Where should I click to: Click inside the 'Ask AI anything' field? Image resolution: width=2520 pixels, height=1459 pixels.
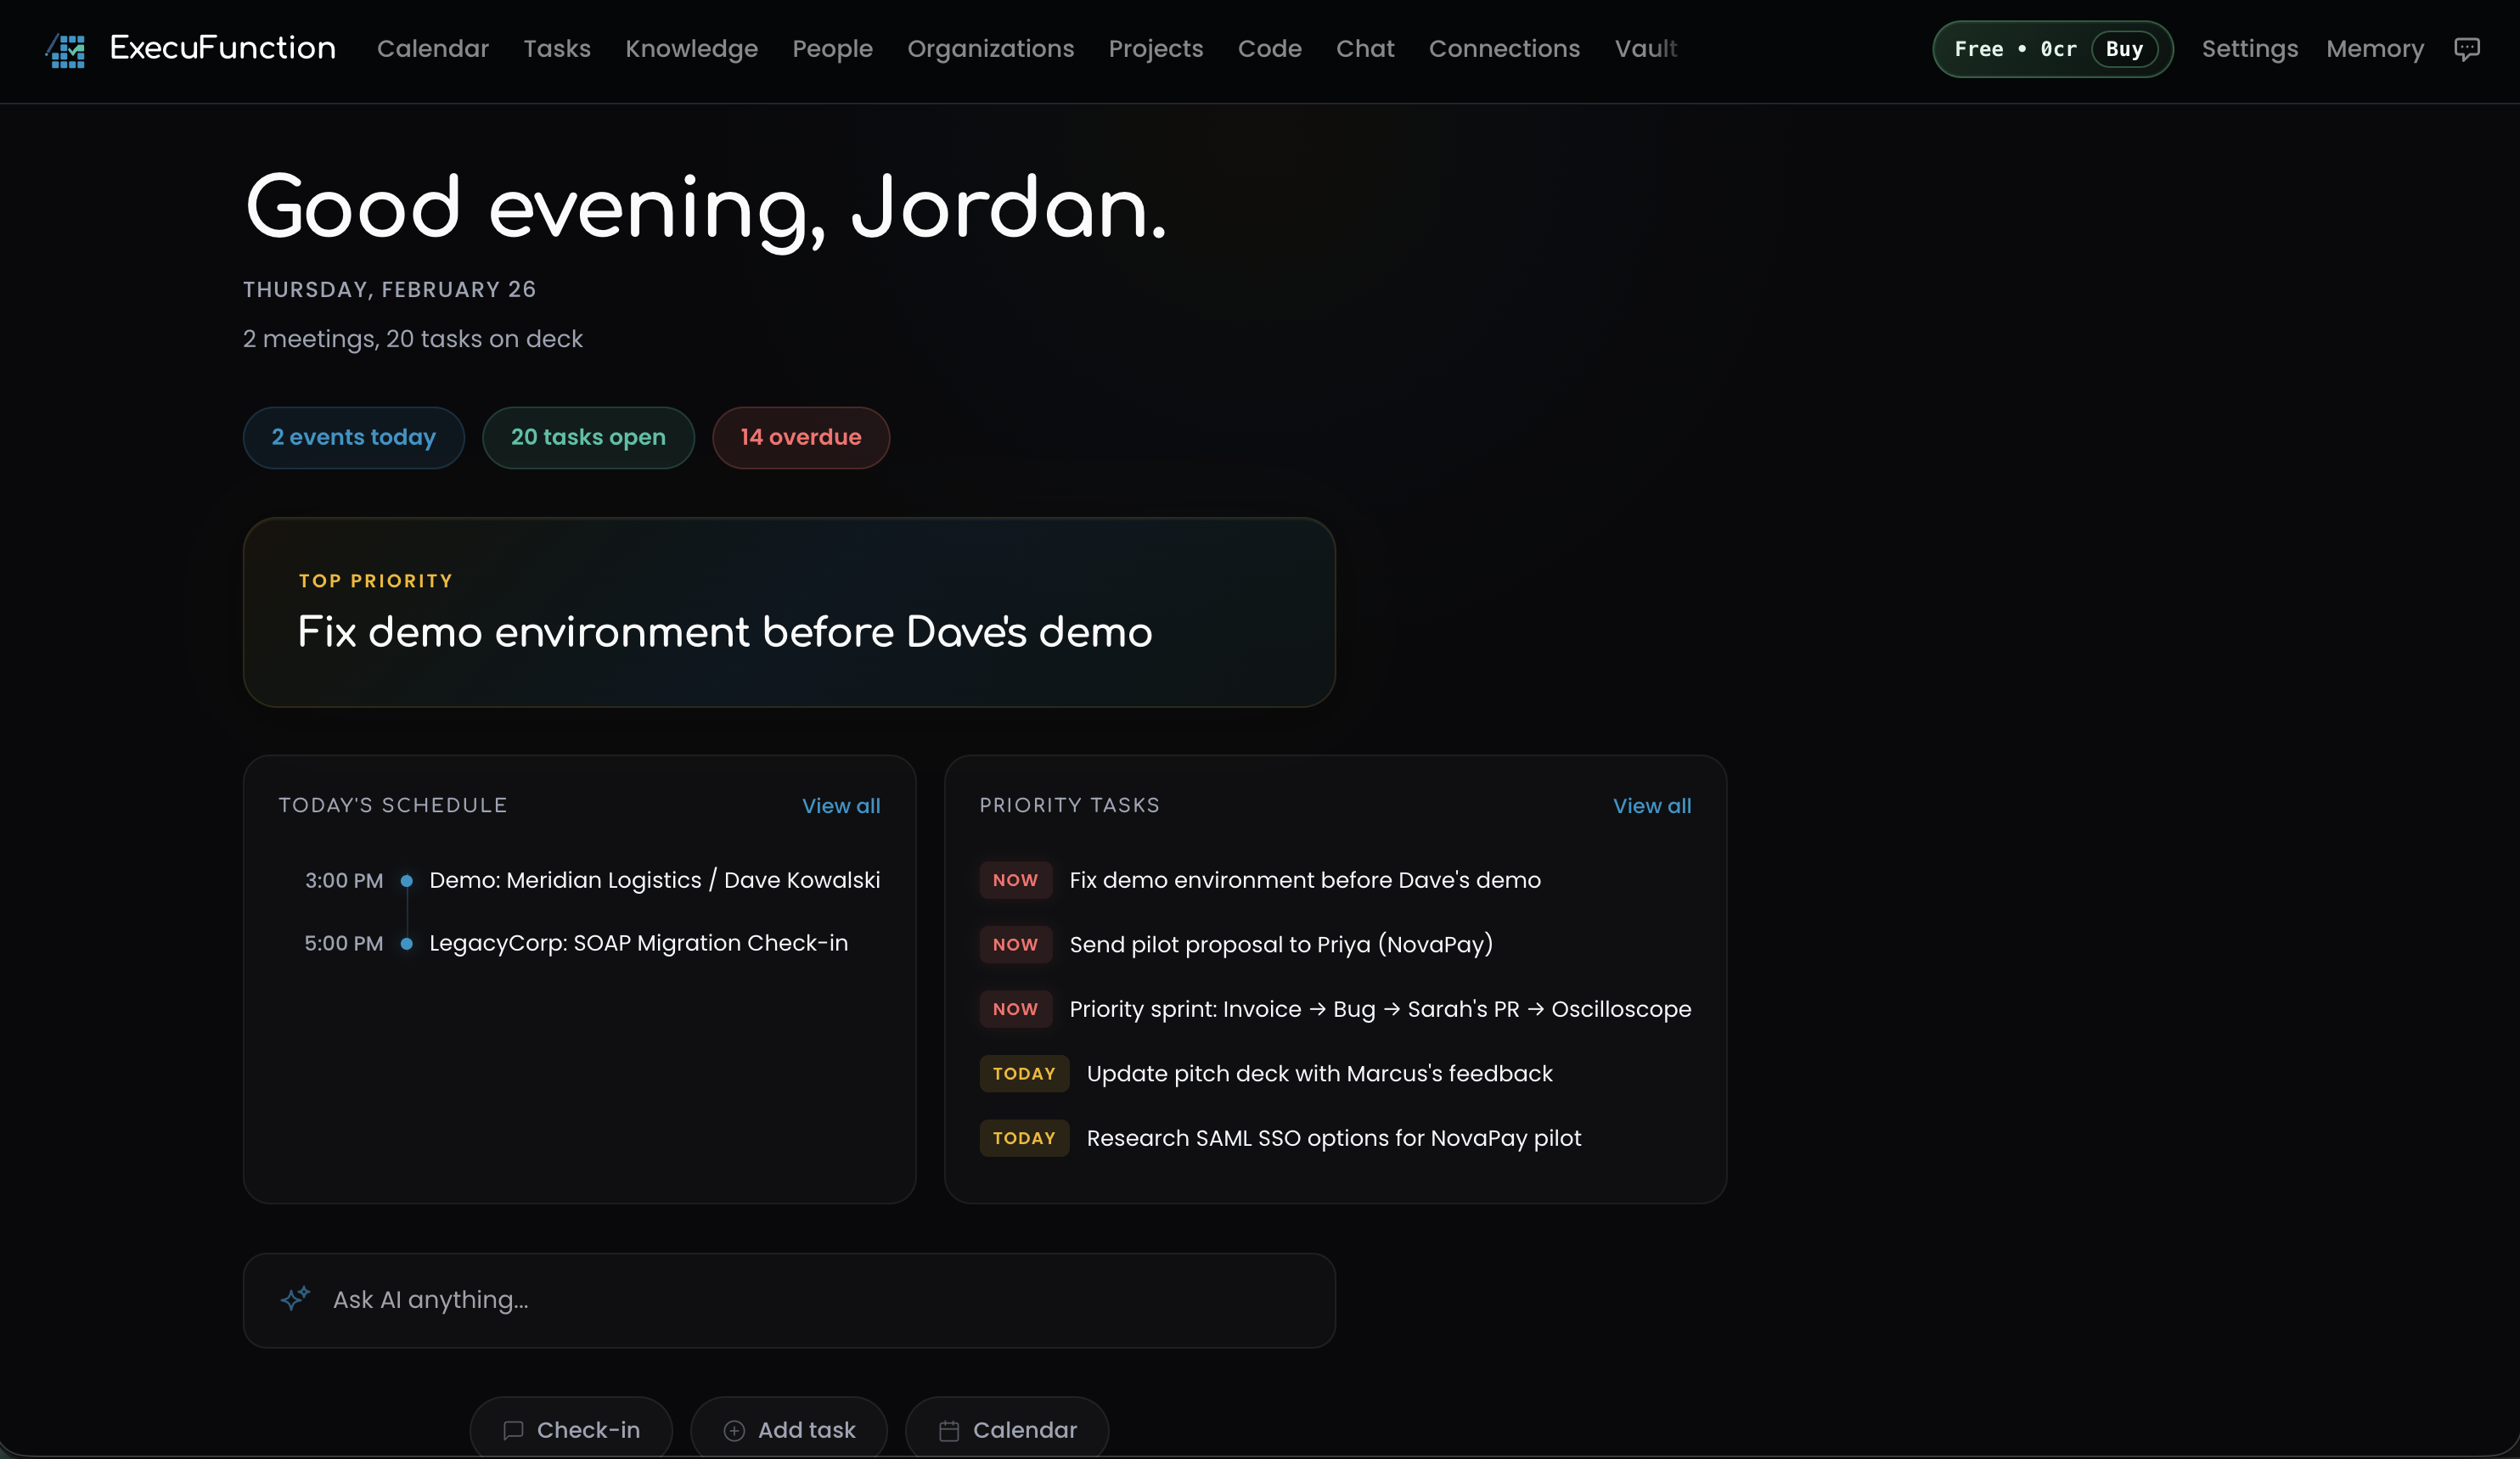tap(700, 1299)
